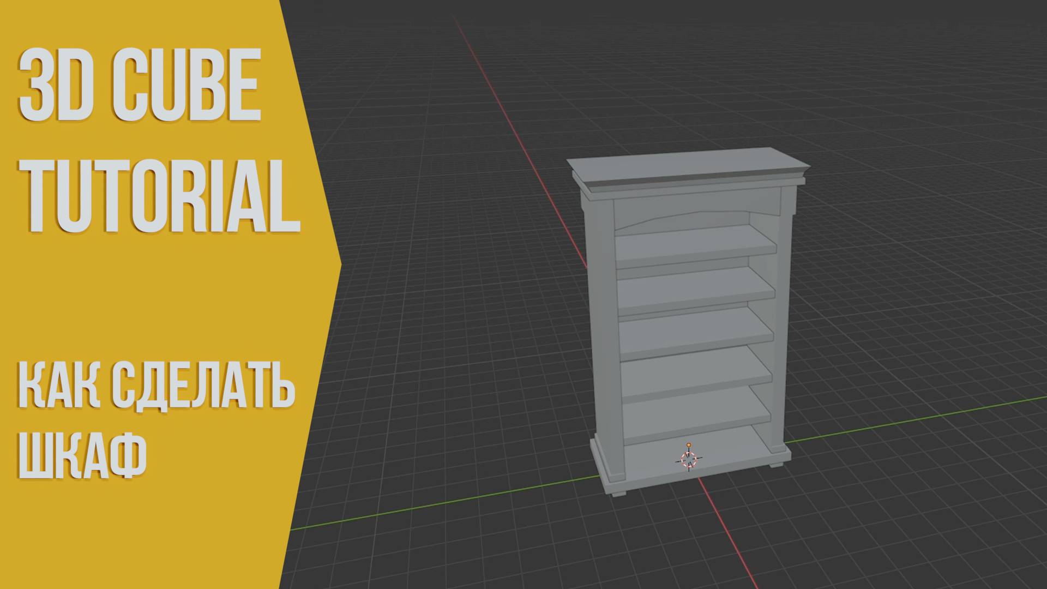Click the 'КАК СДЕЛАТЬ' caption text
This screenshot has height=589, width=1047.
click(157, 390)
